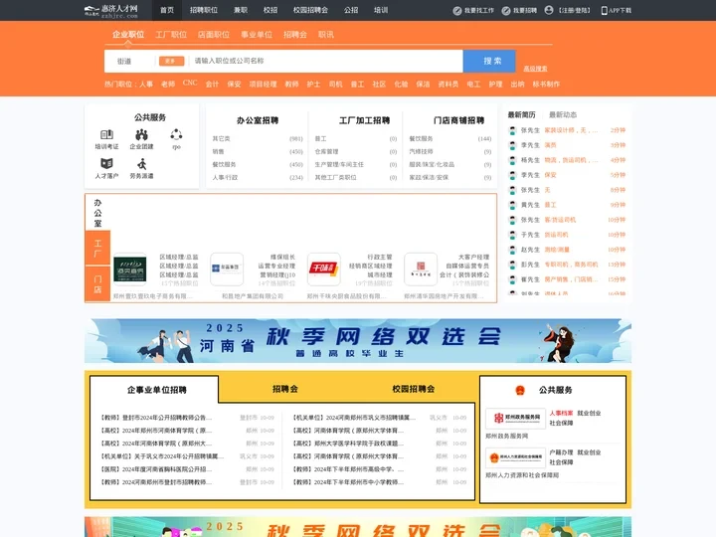Viewport: 716px width, 537px height.
Task: Click the avatar of 赵先生 测绘/测量 row
Action: tap(513, 250)
